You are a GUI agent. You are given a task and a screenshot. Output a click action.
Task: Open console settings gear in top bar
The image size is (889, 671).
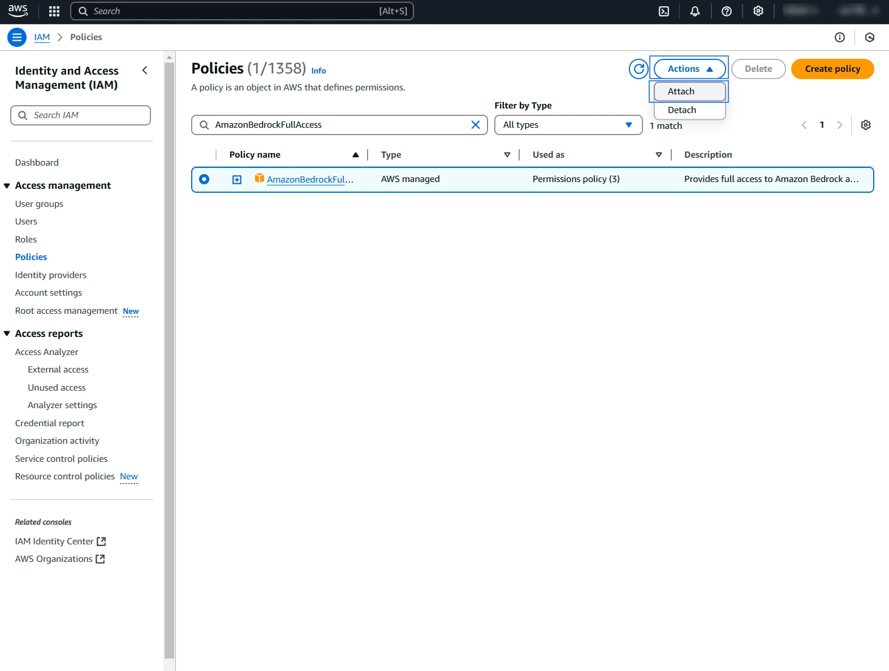click(x=758, y=11)
